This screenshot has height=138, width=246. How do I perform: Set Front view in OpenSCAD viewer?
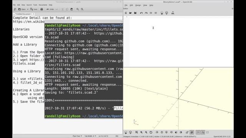(176, 132)
